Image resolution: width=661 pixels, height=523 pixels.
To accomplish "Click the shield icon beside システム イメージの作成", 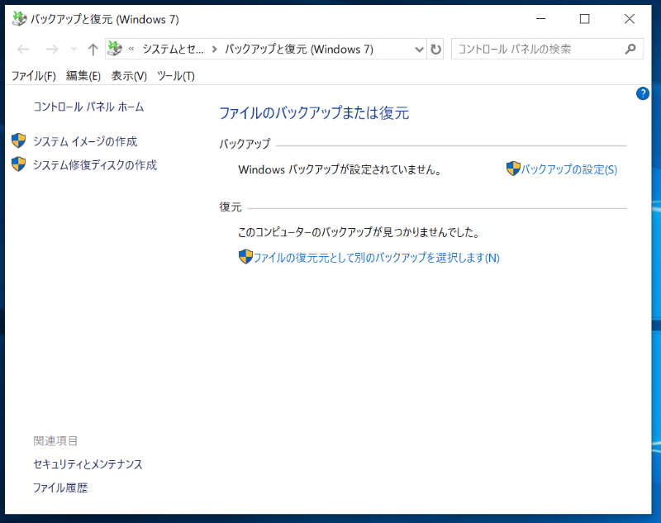I will 19,141.
